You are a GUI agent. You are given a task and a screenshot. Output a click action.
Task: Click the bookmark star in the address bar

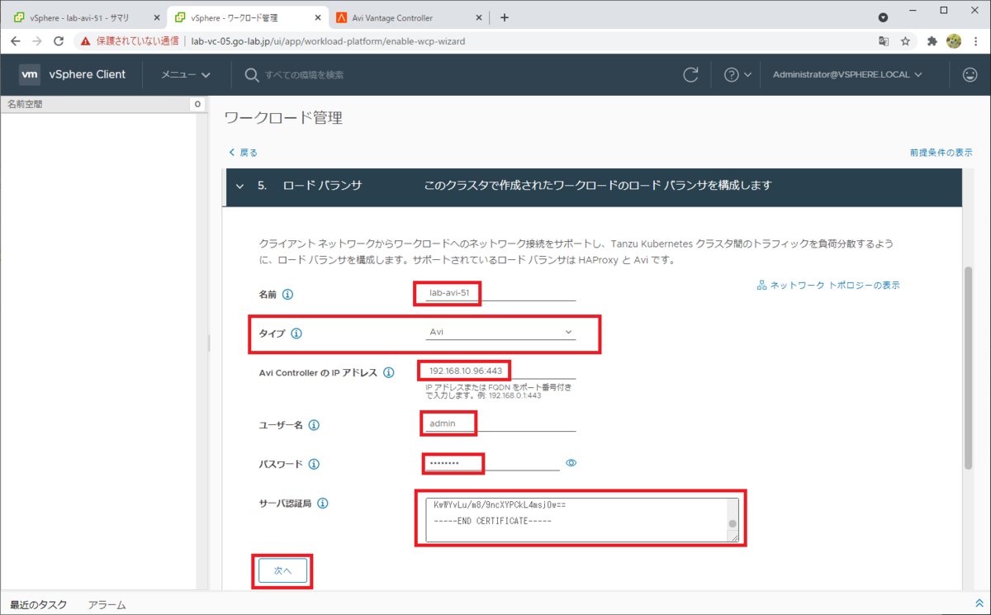coord(904,39)
